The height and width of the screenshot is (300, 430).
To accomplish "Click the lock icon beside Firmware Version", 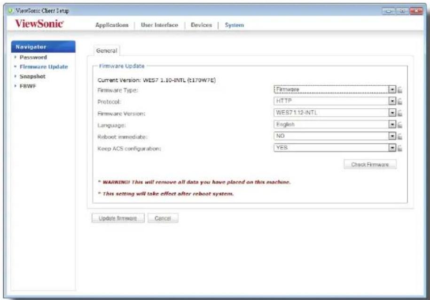I will click(x=400, y=113).
